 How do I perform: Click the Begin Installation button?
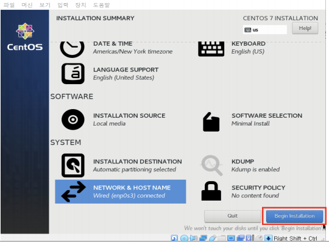point(294,216)
